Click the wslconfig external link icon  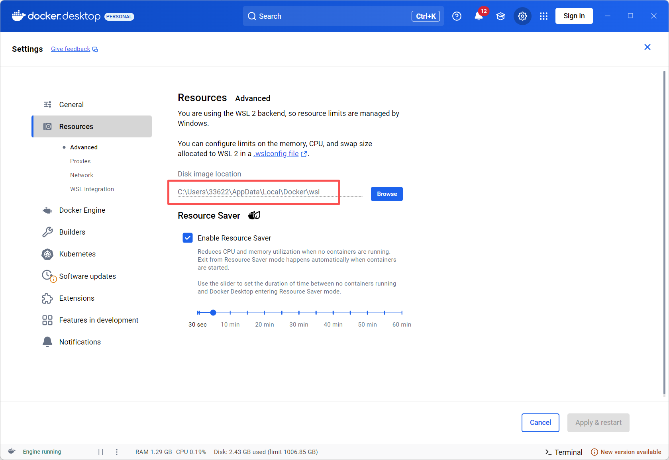[x=304, y=154]
